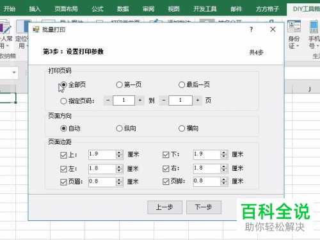Adjust the 下 margin spinner arrows

[x=224, y=154]
